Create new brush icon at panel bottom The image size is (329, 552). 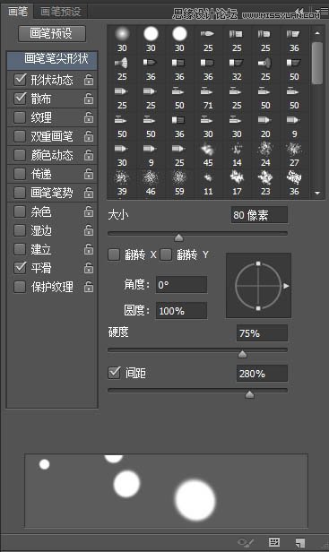pos(300,542)
